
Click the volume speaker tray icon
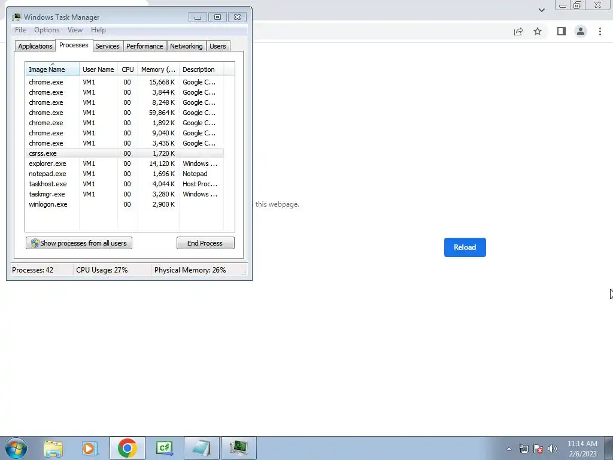pyautogui.click(x=553, y=449)
